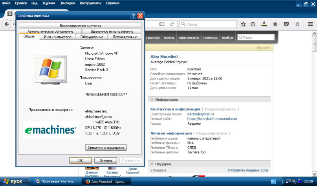Click Отмена button in system properties
This screenshot has width=317, height=186.
(x=106, y=160)
